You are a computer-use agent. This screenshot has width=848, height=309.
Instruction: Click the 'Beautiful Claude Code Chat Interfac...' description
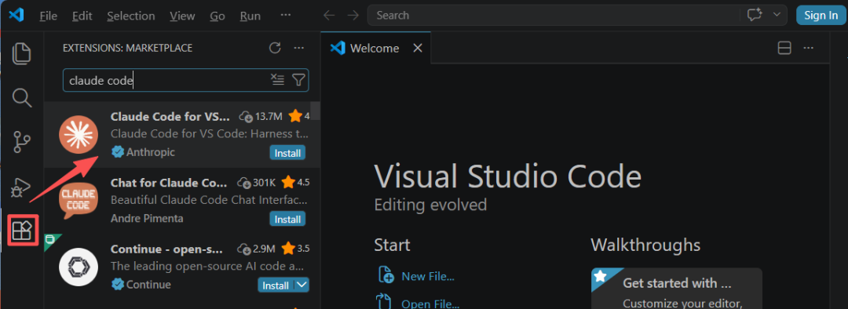210,200
